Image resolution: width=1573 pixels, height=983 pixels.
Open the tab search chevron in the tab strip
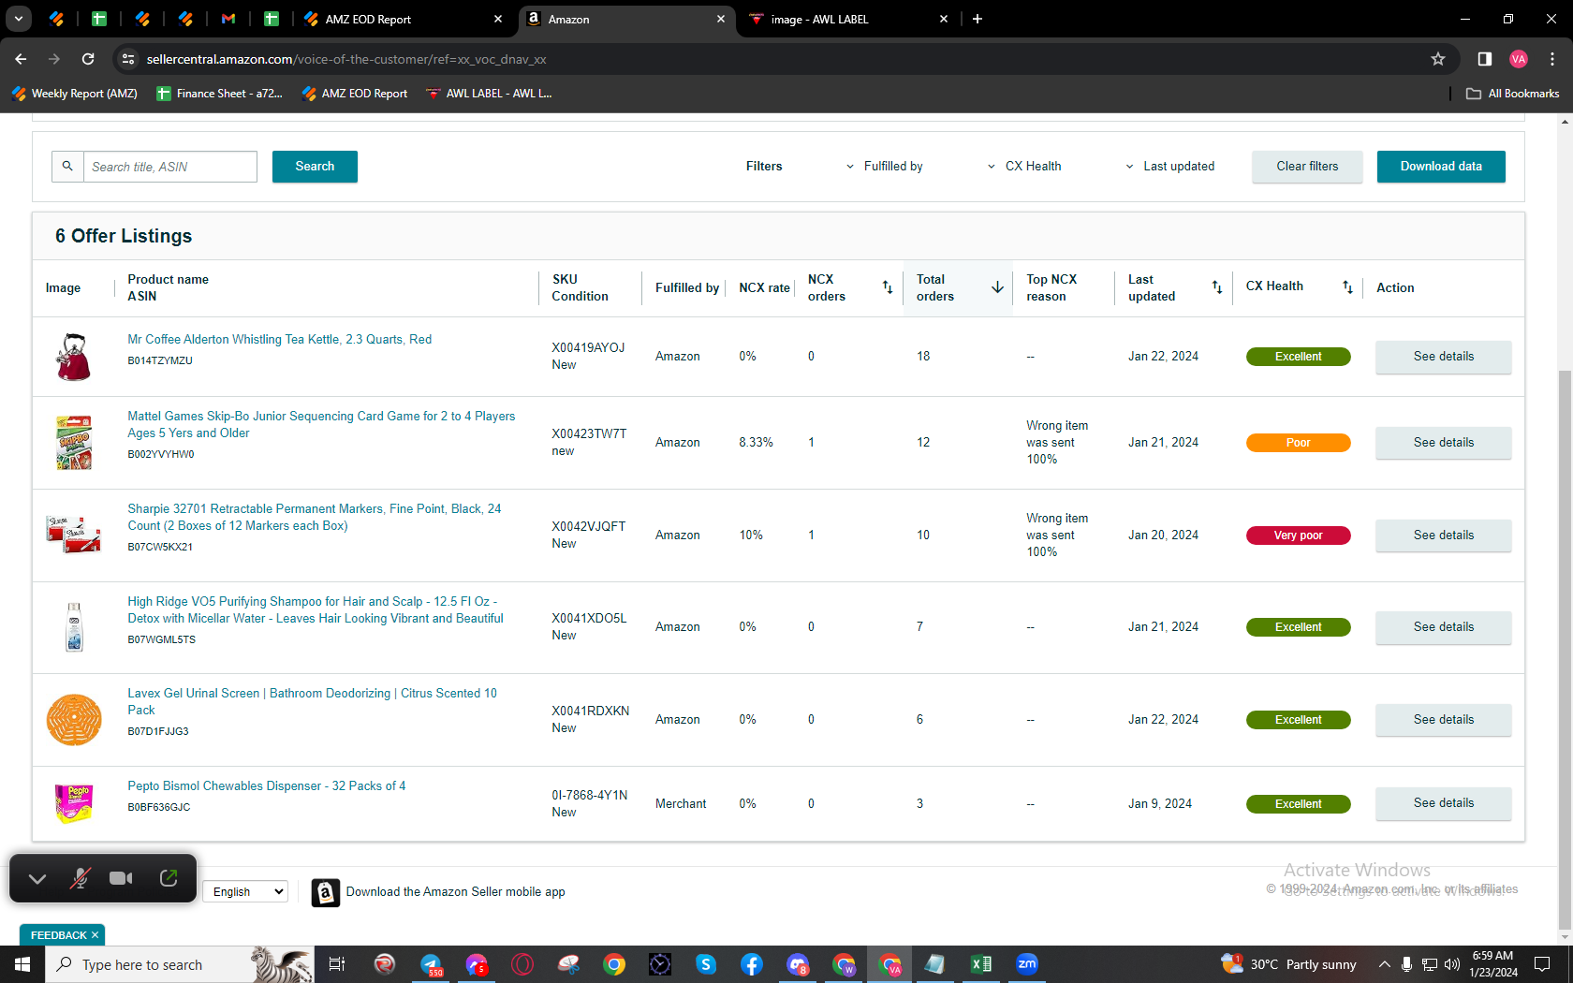point(19,19)
